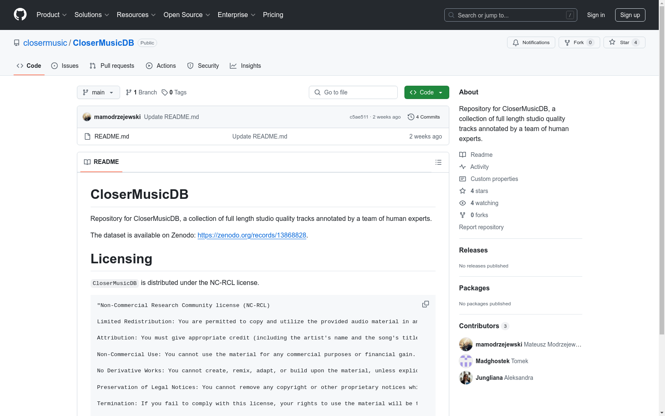Click the Go to file search field

pyautogui.click(x=353, y=92)
